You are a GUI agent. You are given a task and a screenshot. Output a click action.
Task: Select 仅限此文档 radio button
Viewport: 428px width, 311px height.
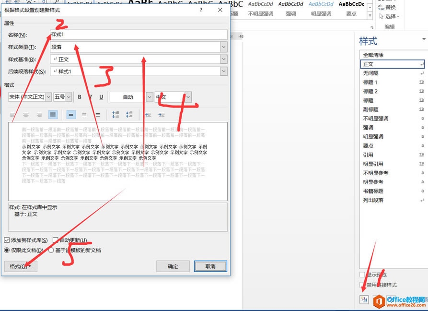click(7, 250)
